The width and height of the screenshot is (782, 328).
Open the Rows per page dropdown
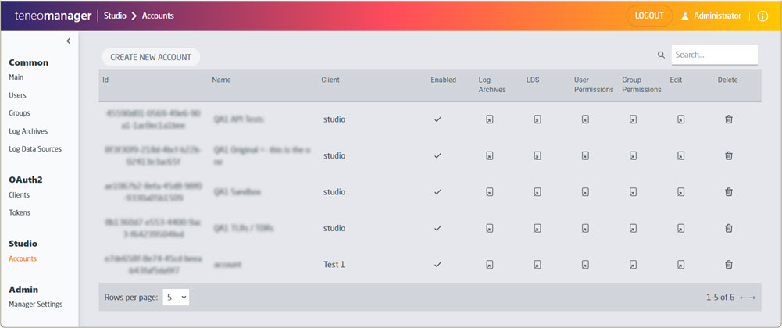[176, 297]
